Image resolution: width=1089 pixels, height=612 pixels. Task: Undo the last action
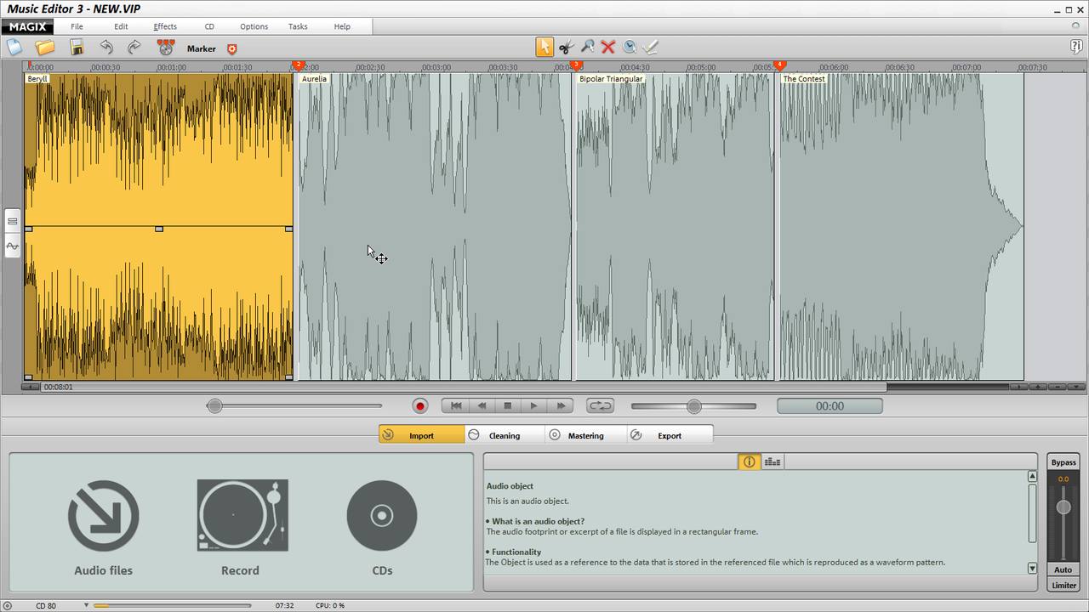click(x=106, y=48)
